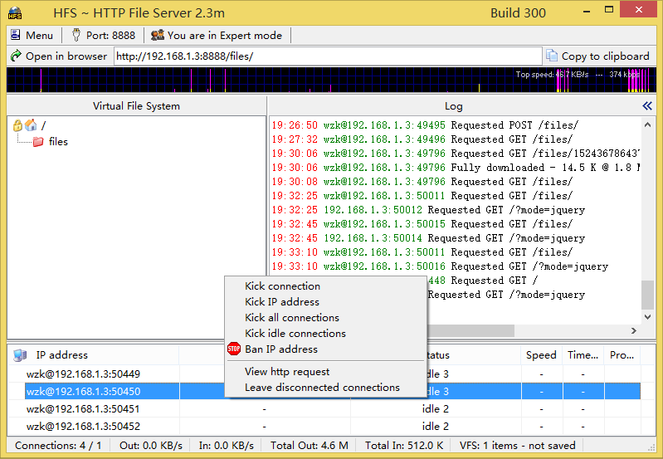
Task: Click Open in browser button
Action: [59, 56]
